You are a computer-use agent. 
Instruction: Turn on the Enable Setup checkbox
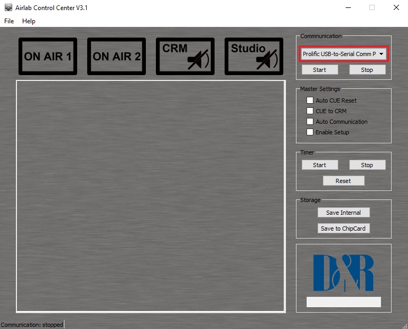[310, 132]
